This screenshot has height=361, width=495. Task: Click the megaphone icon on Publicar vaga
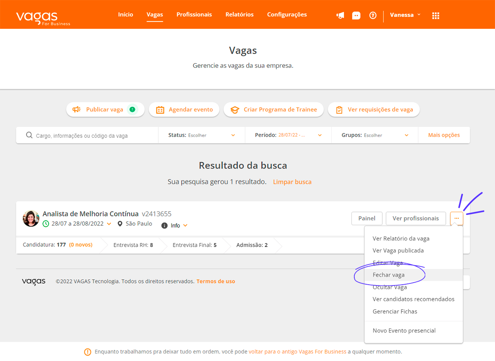[x=76, y=110]
